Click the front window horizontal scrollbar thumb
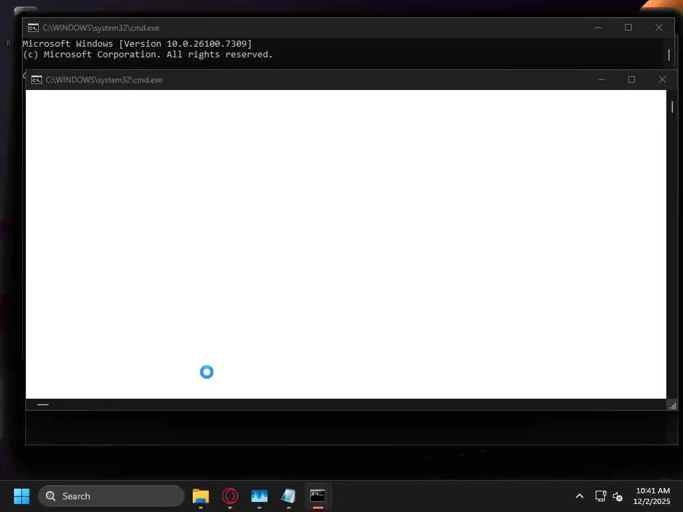The image size is (683, 512). [43, 405]
